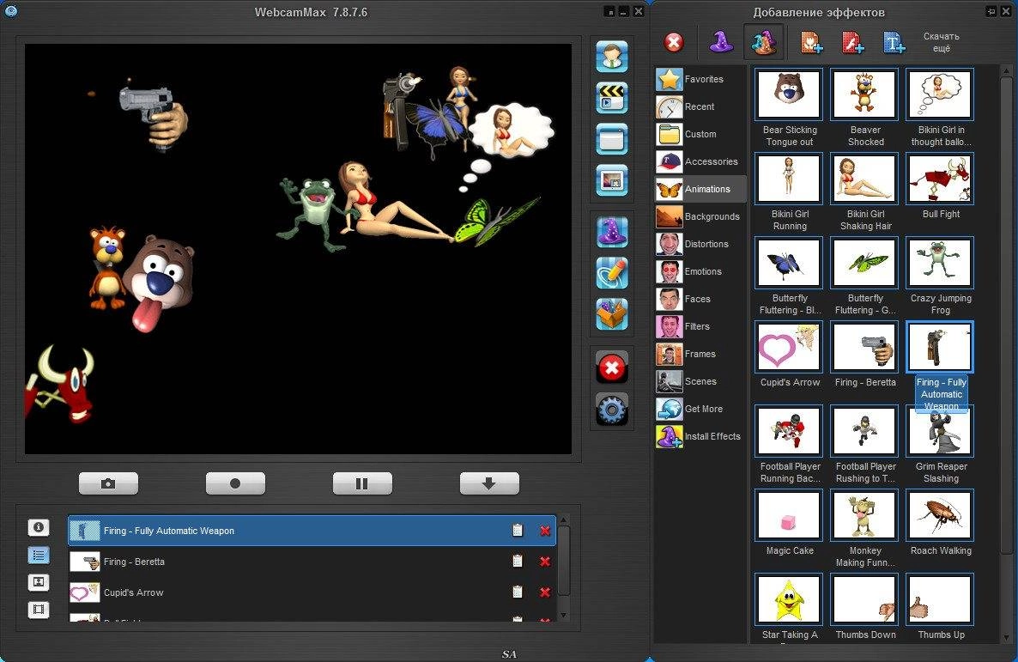Add the Bull Fight effect

pyautogui.click(x=939, y=179)
